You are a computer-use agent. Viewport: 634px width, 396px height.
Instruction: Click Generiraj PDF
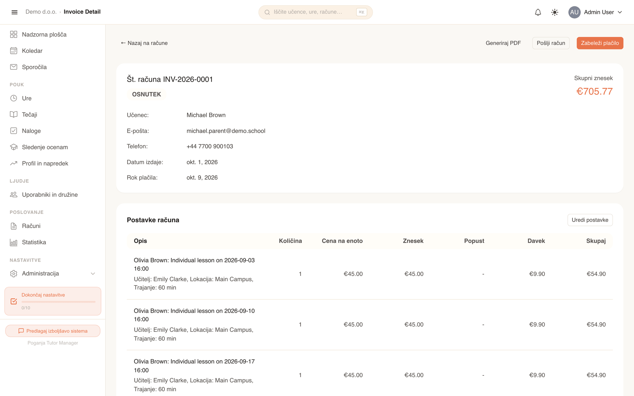click(503, 43)
